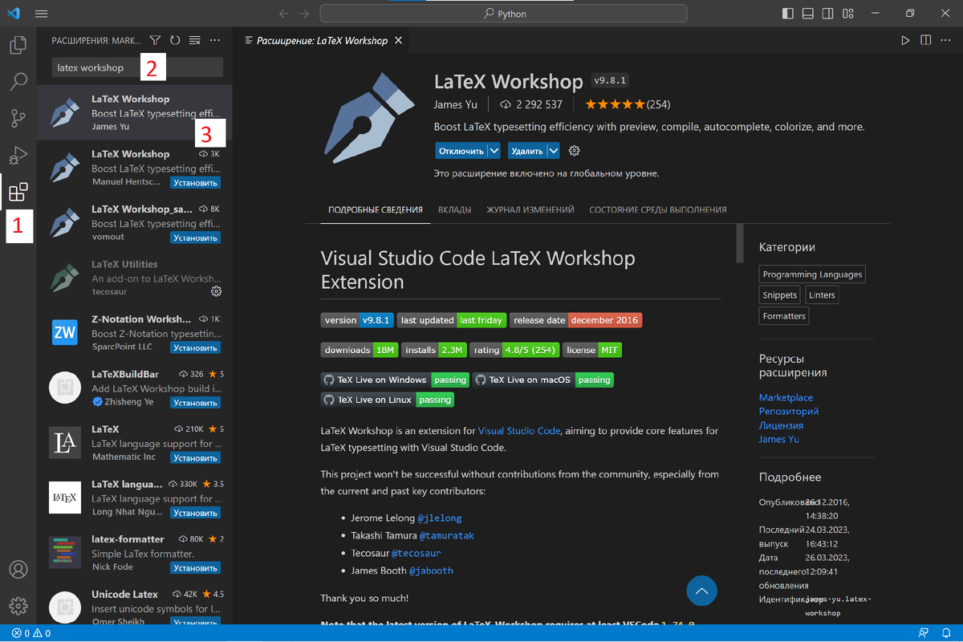The width and height of the screenshot is (963, 642).
Task: Click the Отключить button
Action: [x=461, y=151]
